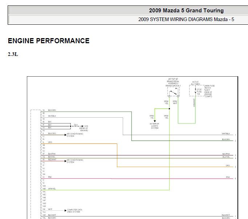Click pin label '1AB' on the connector
The image size is (248, 219).
pos(44,189)
